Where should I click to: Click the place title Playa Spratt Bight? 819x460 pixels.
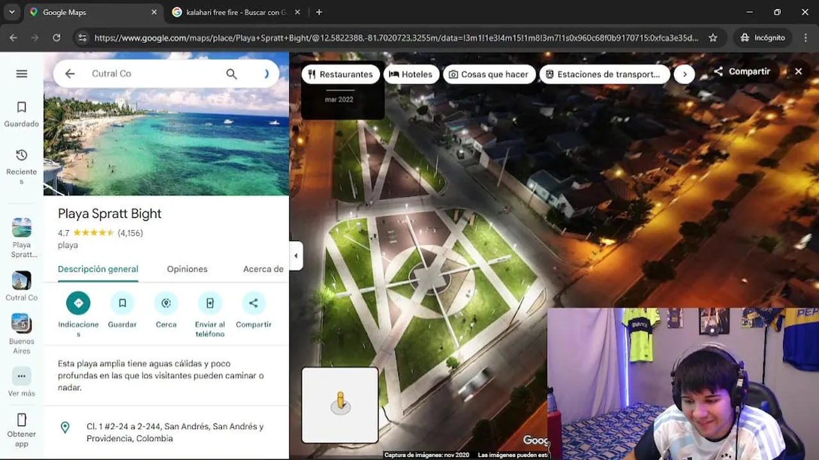coord(109,213)
